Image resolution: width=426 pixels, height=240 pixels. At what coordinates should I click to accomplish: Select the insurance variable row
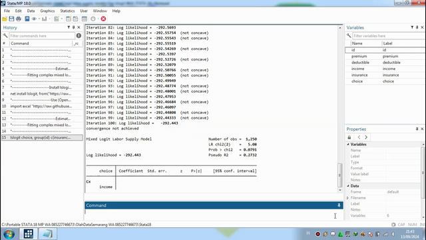(385, 75)
